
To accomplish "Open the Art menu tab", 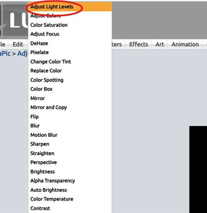I will (x=160, y=44).
